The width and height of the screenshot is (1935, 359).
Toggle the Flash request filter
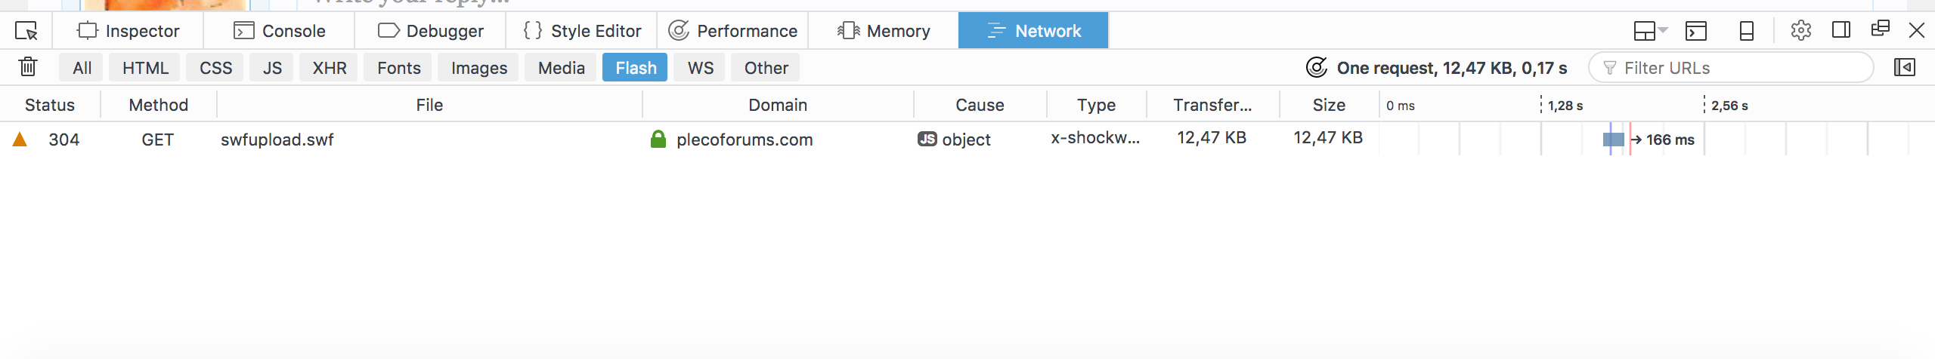coord(636,68)
